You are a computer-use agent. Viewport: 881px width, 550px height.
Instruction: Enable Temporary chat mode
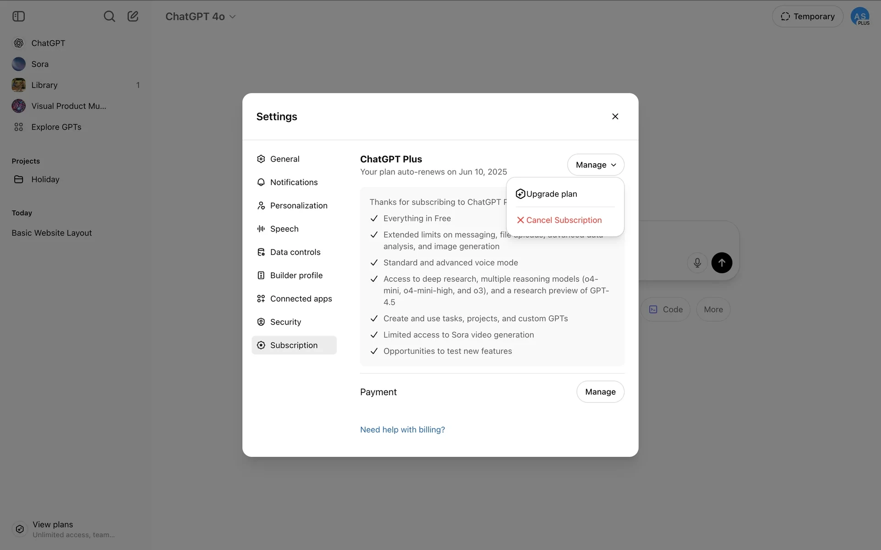(808, 16)
